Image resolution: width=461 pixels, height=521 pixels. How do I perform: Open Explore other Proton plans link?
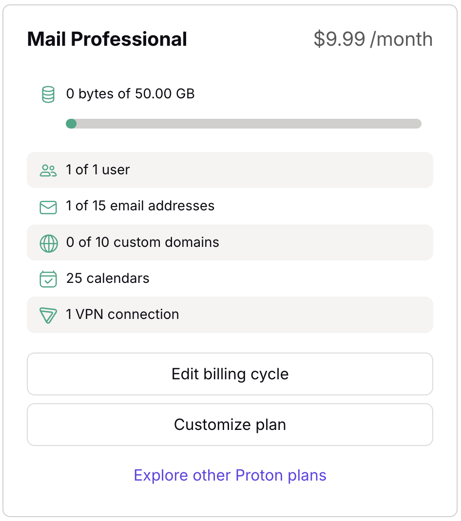pyautogui.click(x=230, y=475)
